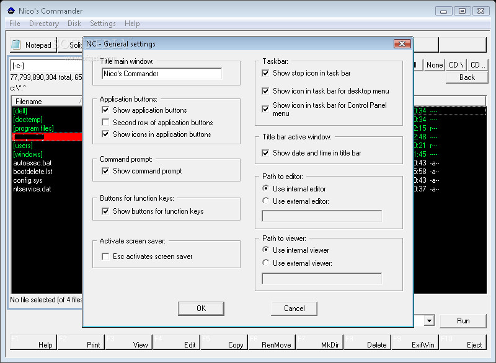
Task: Toggle Show command prompt checkbox
Action: tap(105, 171)
